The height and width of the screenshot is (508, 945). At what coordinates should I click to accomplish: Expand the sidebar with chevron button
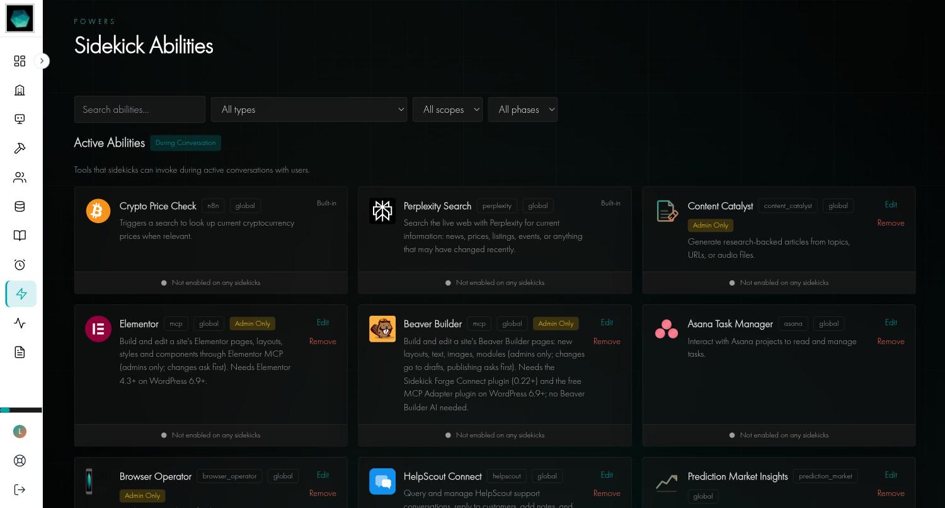[42, 61]
